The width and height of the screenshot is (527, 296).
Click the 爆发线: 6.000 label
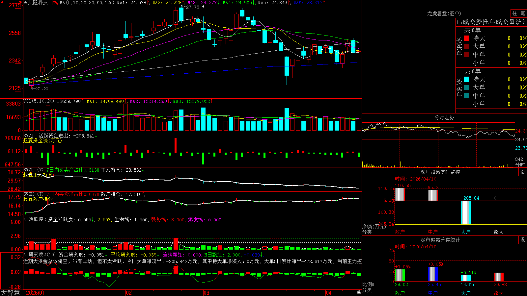coord(205,219)
